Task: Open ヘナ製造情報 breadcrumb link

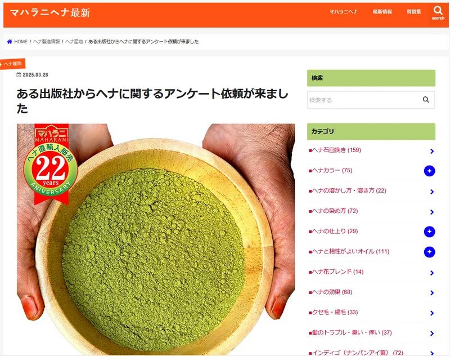Action: click(x=46, y=42)
